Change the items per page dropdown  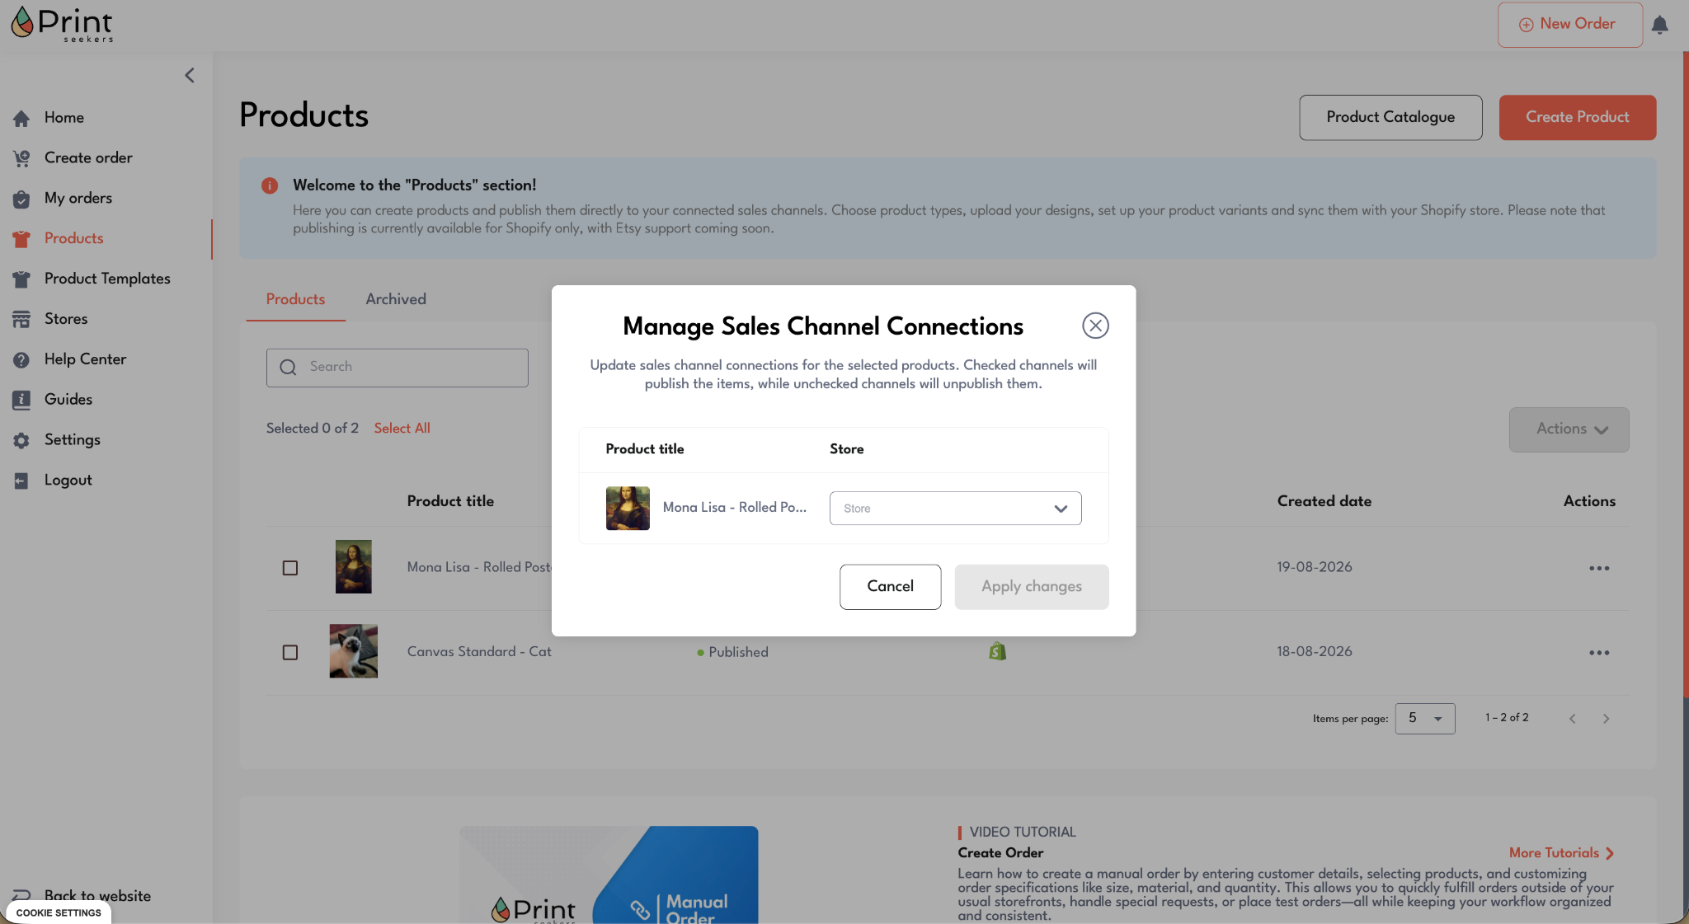coord(1424,718)
